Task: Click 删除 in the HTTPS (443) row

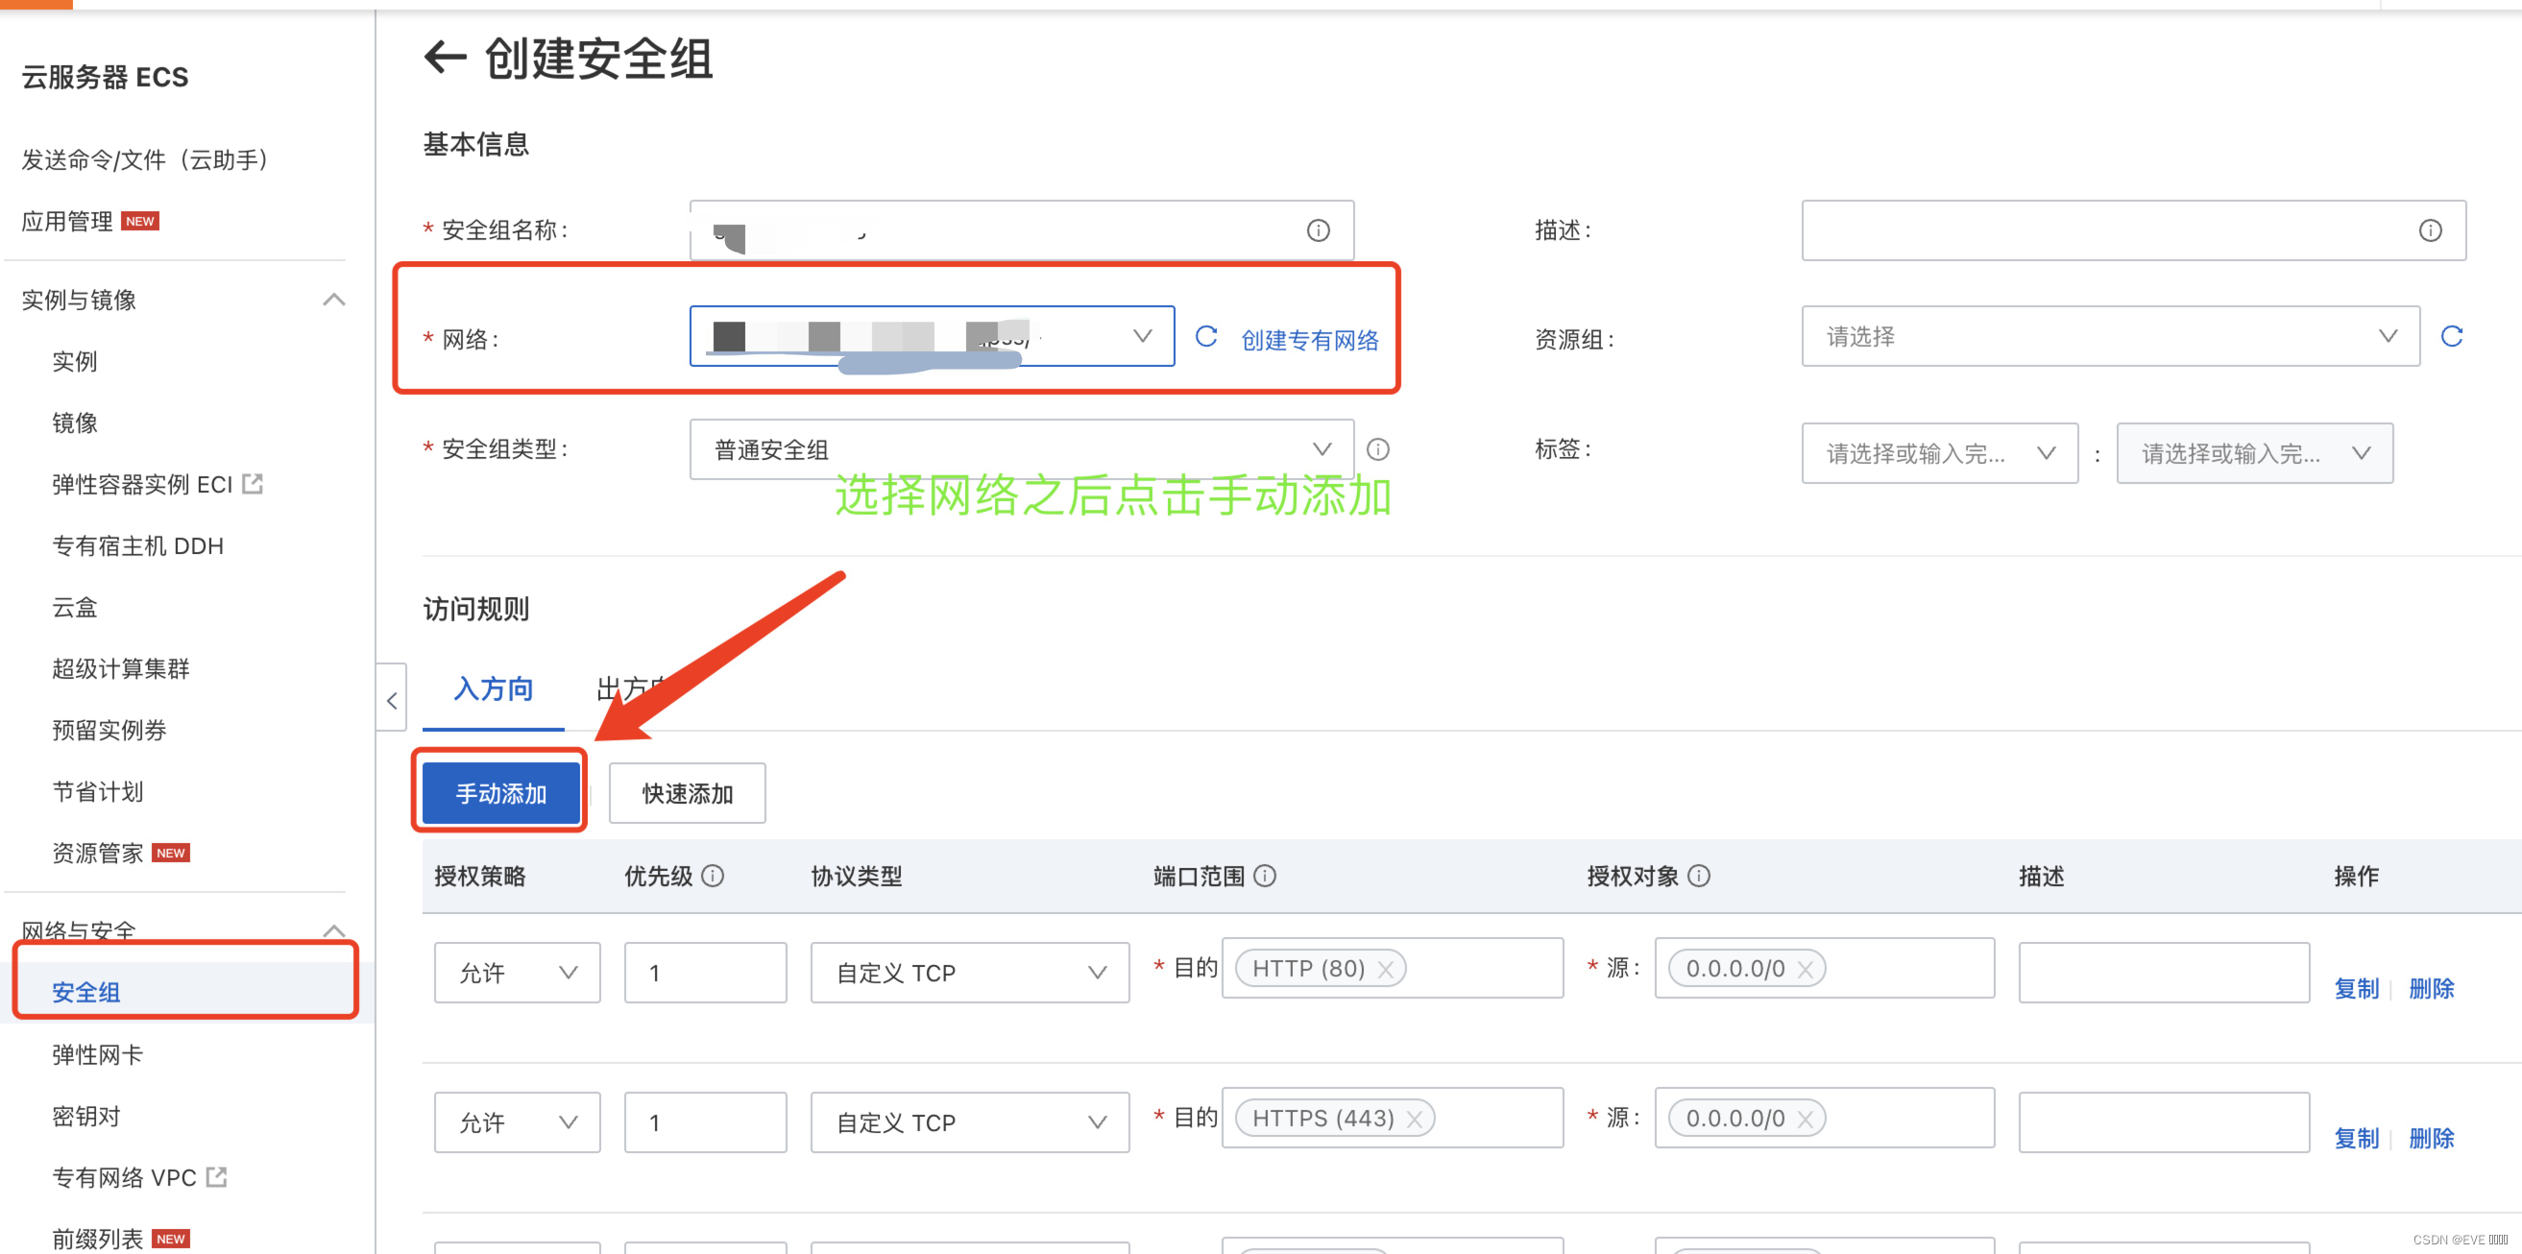Action: (x=2431, y=1139)
